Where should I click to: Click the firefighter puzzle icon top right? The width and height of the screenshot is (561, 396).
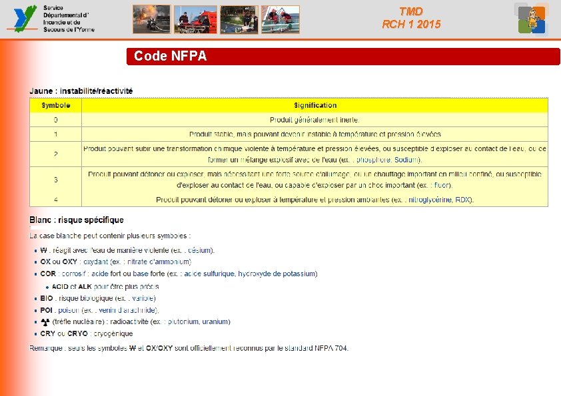click(532, 19)
